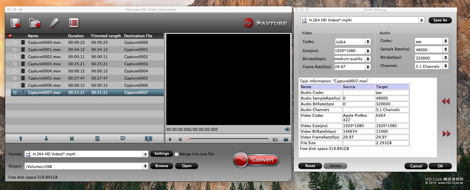The width and height of the screenshot is (470, 190).
Task: Move selected item down with arrow icon
Action: [x=46, y=138]
